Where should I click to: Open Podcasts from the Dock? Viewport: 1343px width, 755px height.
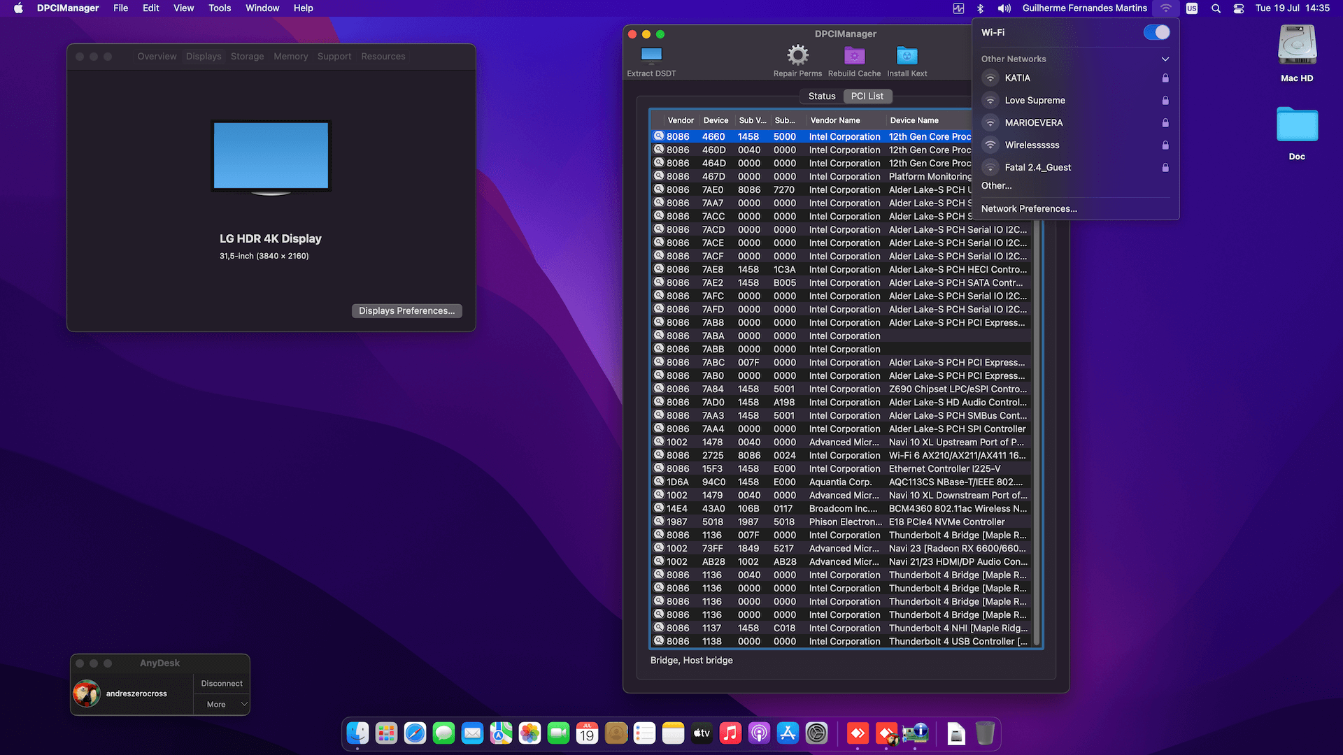[759, 733]
